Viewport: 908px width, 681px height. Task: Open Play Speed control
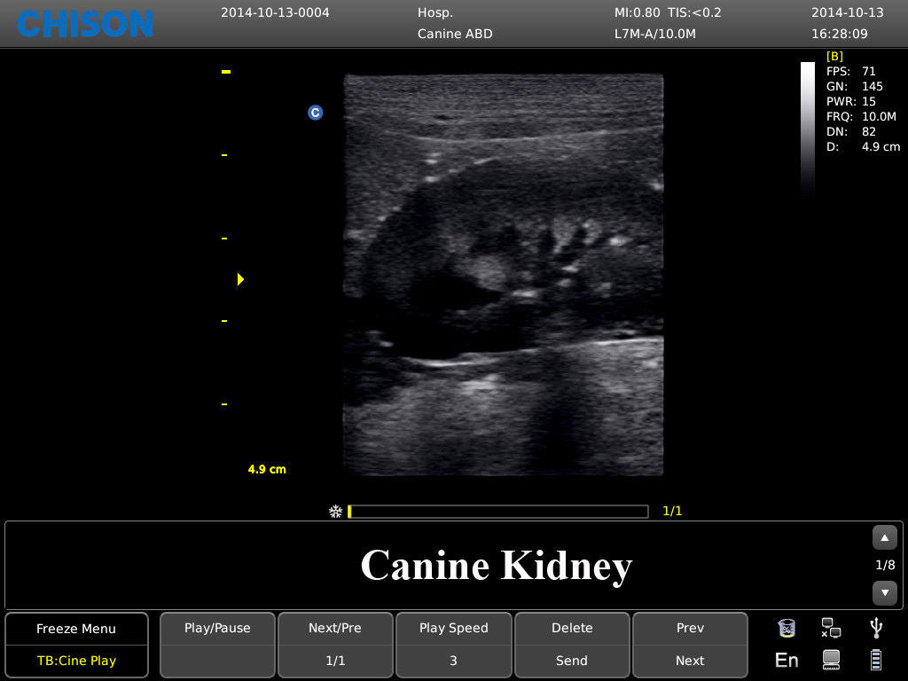(453, 628)
